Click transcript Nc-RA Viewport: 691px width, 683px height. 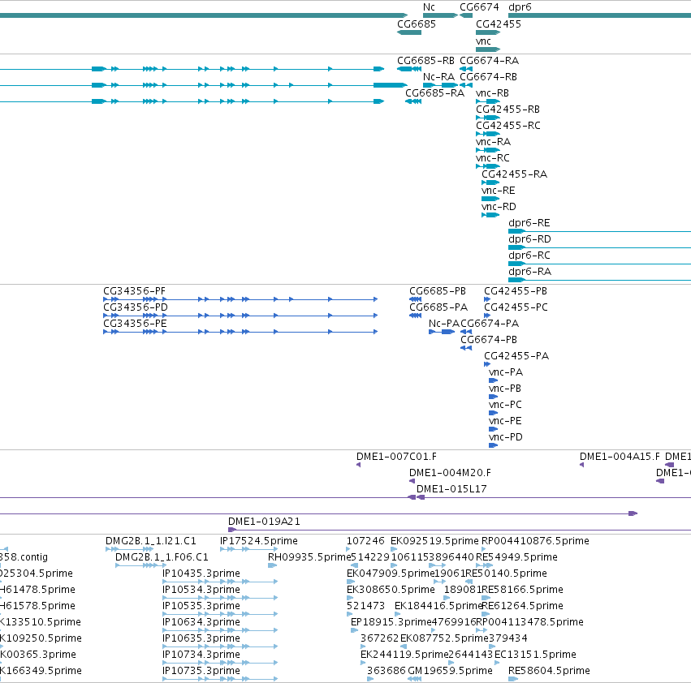(438, 76)
